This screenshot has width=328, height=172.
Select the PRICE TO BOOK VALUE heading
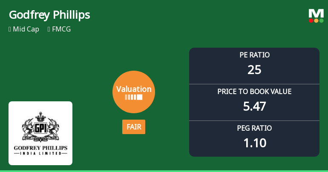254,92
